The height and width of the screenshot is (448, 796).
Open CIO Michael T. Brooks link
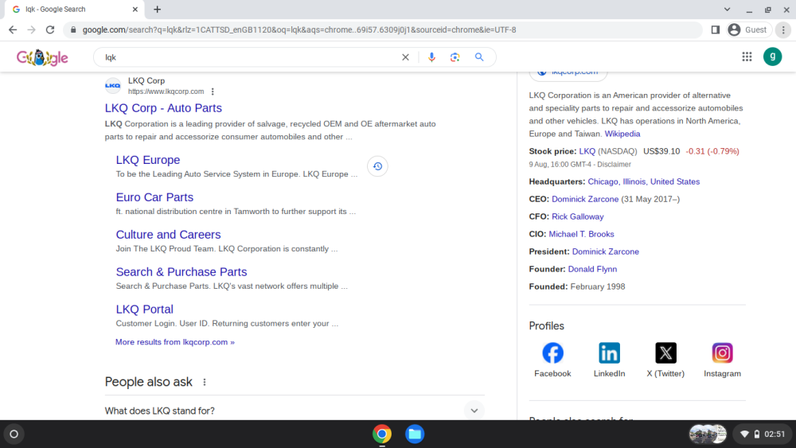click(581, 235)
